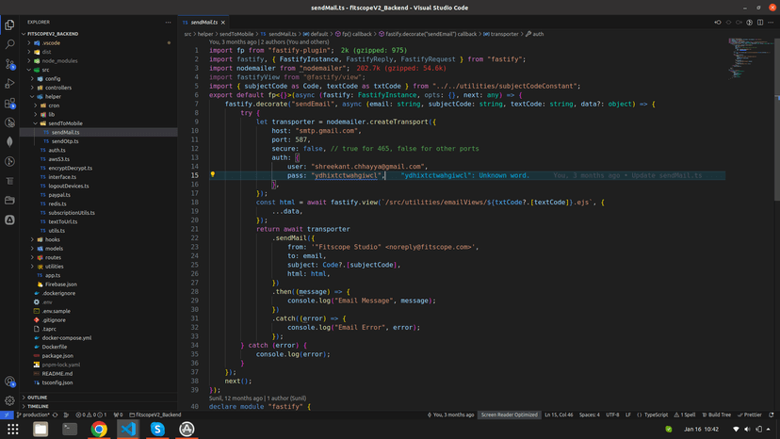Open Google Chrome from dock
780x439 pixels.
(99, 429)
